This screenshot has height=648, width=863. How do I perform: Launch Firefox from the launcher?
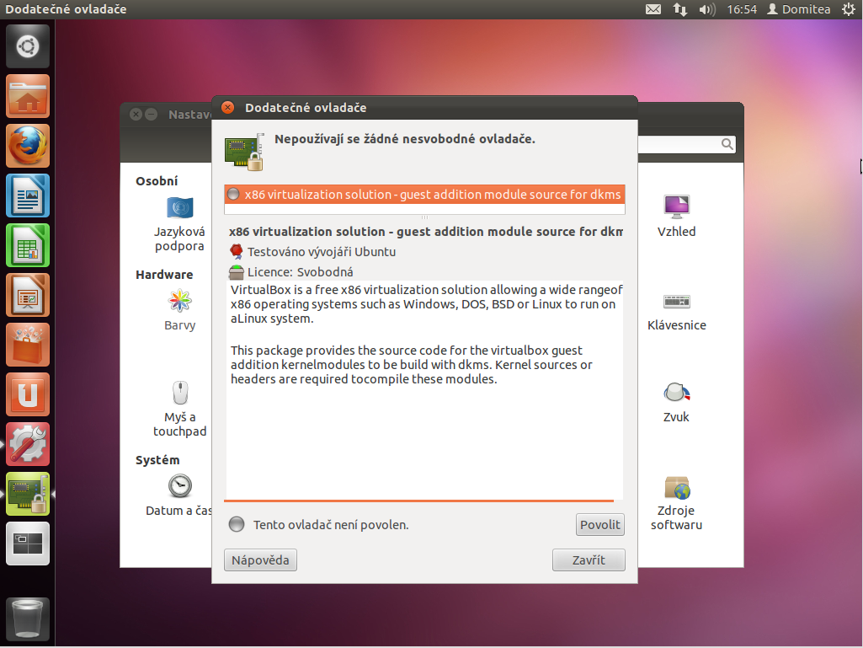28,146
